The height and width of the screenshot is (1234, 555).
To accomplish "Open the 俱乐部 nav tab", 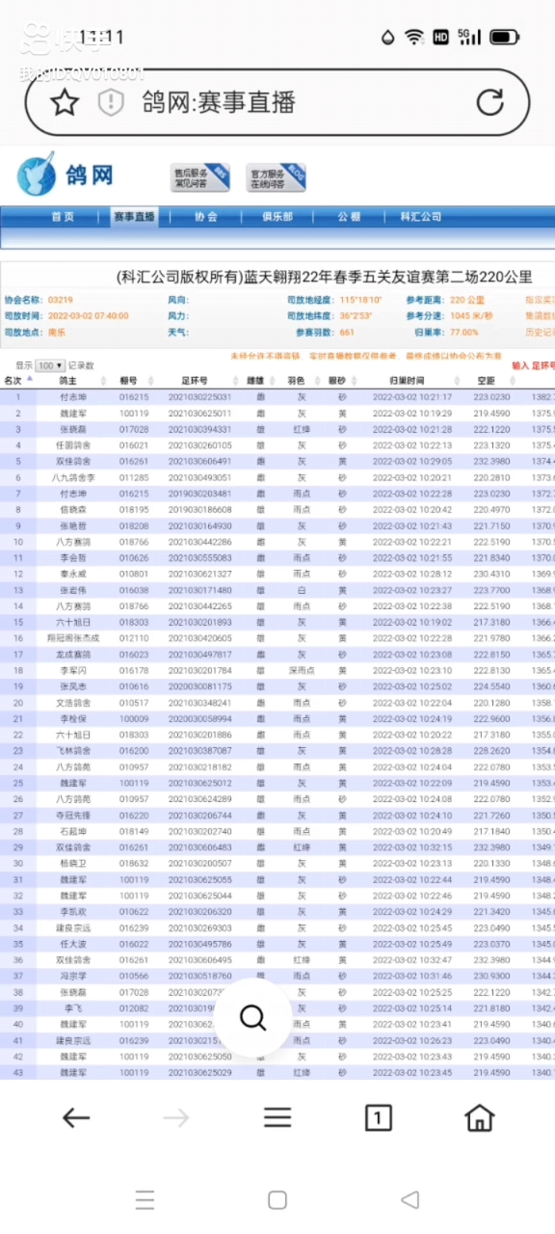I will (277, 217).
